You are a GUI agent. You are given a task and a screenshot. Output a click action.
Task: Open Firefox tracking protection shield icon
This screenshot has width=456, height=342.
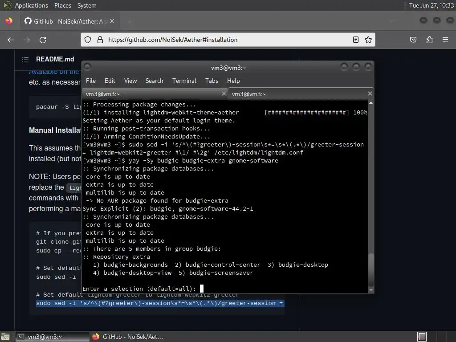88,40
